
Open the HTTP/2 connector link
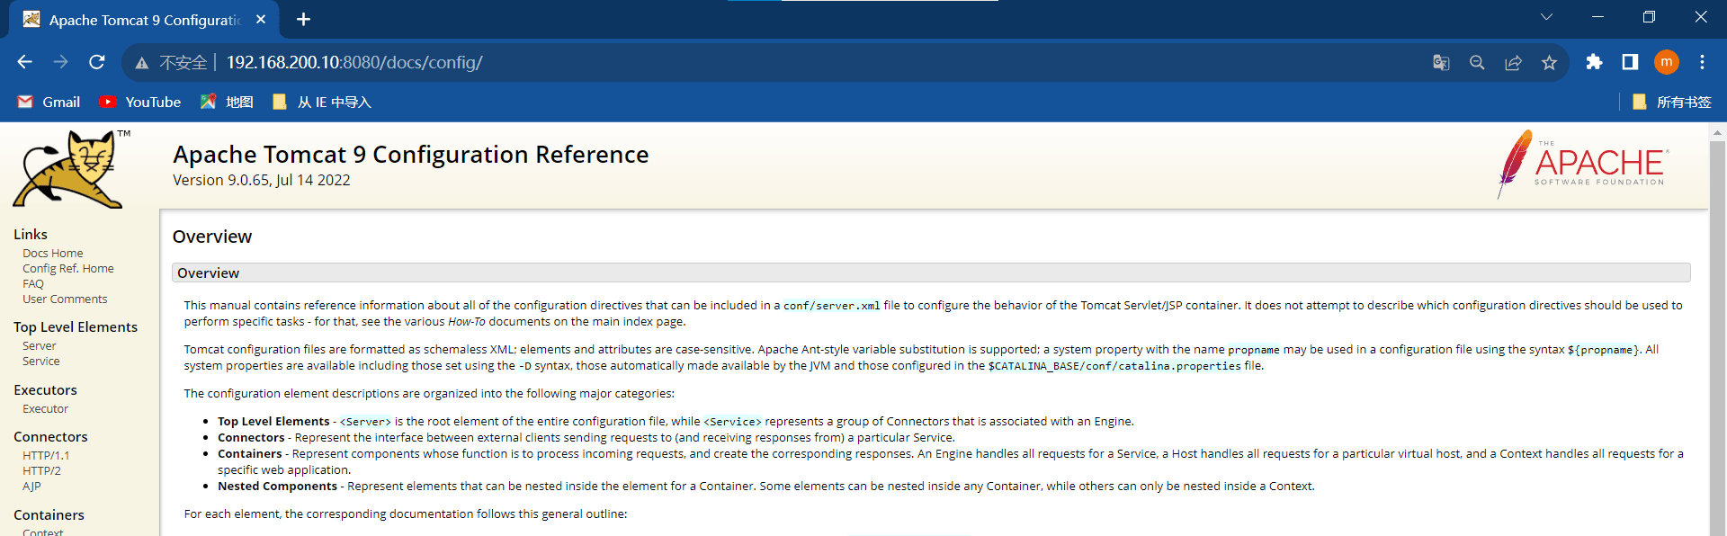coord(42,471)
